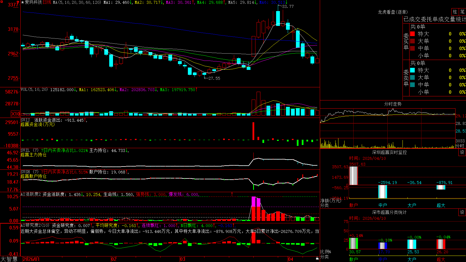Select the 03 month marker on the time axis

tap(183, 259)
